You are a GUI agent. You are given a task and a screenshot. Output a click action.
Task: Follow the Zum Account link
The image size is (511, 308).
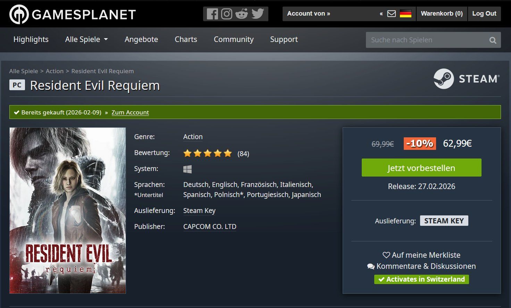(130, 112)
